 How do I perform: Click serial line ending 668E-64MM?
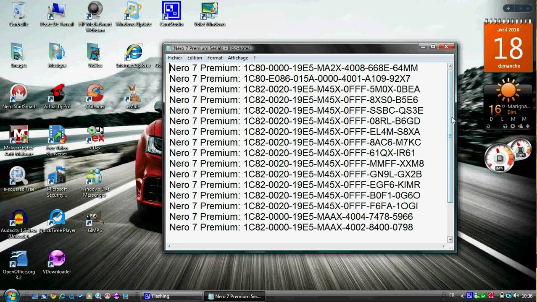(x=293, y=68)
